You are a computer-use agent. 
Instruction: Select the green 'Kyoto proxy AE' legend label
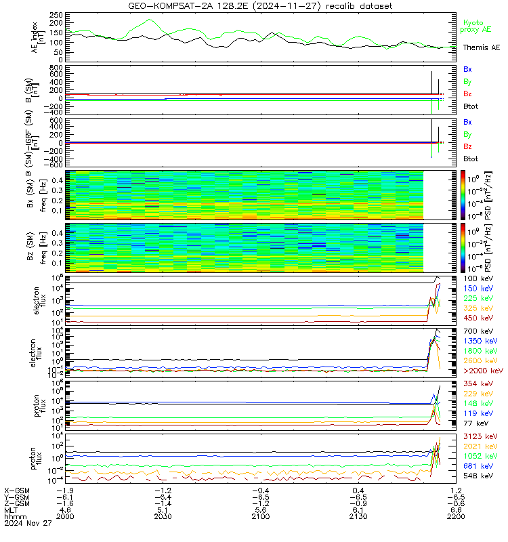pos(475,26)
